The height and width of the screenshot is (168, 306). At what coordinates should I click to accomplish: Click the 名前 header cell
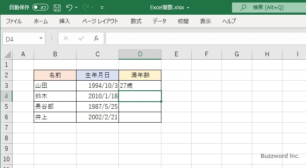pyautogui.click(x=55, y=75)
